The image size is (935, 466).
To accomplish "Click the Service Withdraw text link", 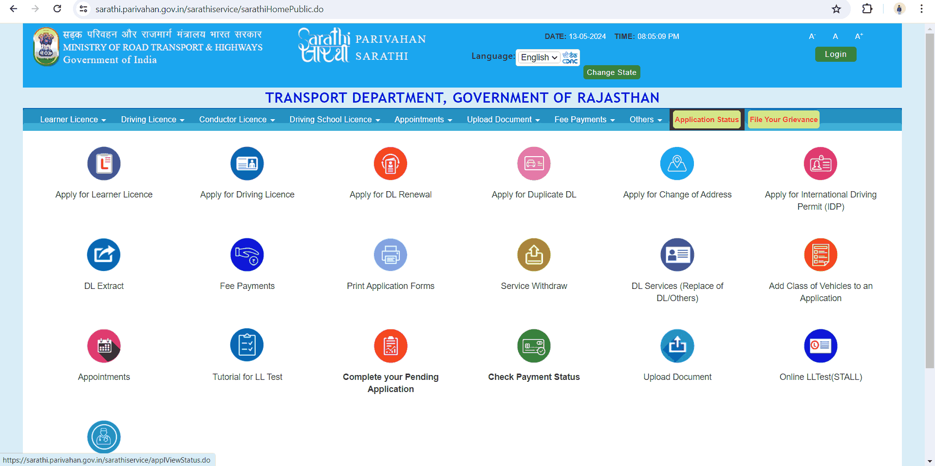I will pos(534,286).
